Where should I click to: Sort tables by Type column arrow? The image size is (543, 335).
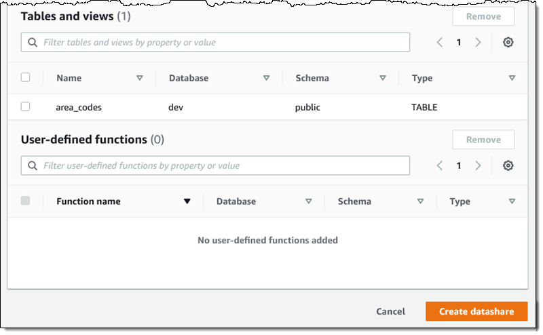512,78
